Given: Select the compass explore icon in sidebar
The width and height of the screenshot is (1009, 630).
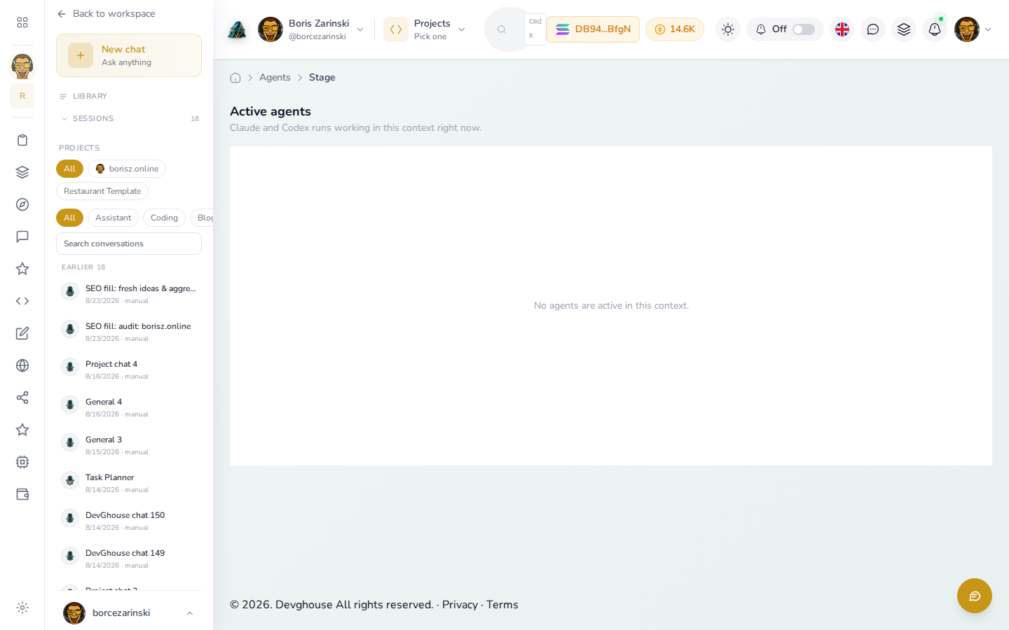Looking at the screenshot, I should (22, 204).
